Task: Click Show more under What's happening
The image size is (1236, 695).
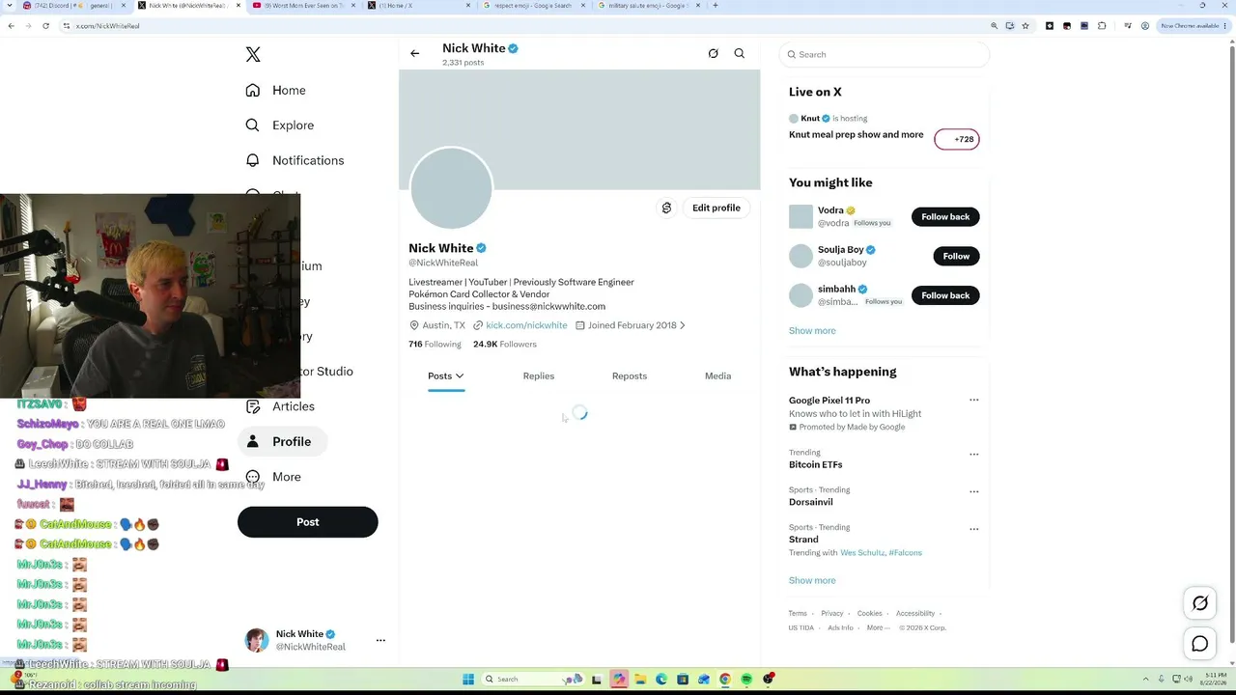Action: pos(812,581)
